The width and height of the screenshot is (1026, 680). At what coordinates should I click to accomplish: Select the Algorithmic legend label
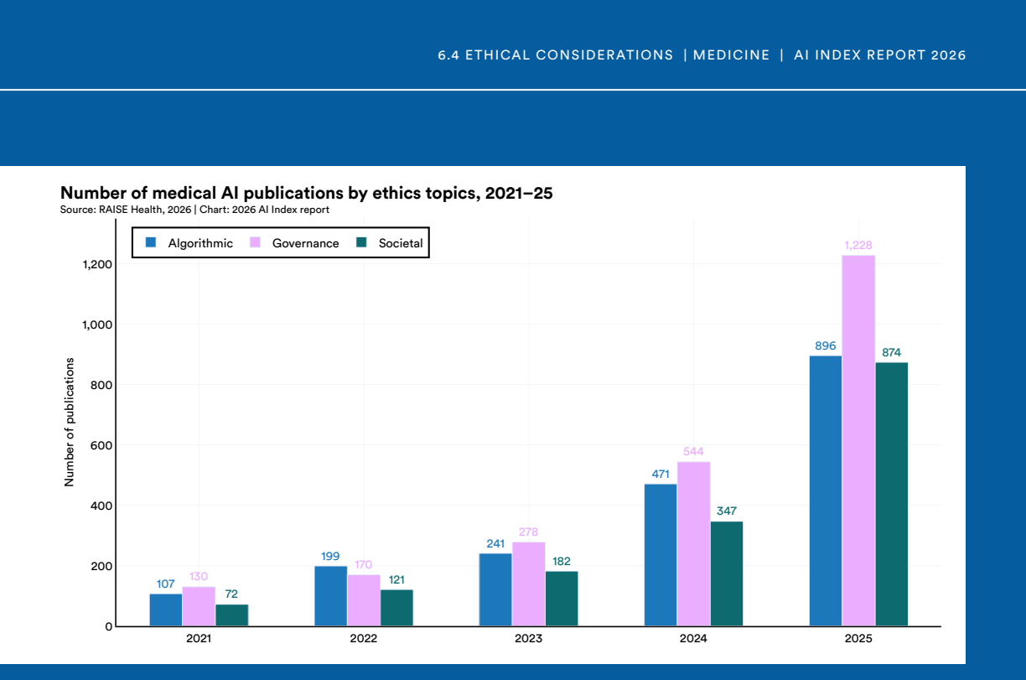pyautogui.click(x=200, y=243)
